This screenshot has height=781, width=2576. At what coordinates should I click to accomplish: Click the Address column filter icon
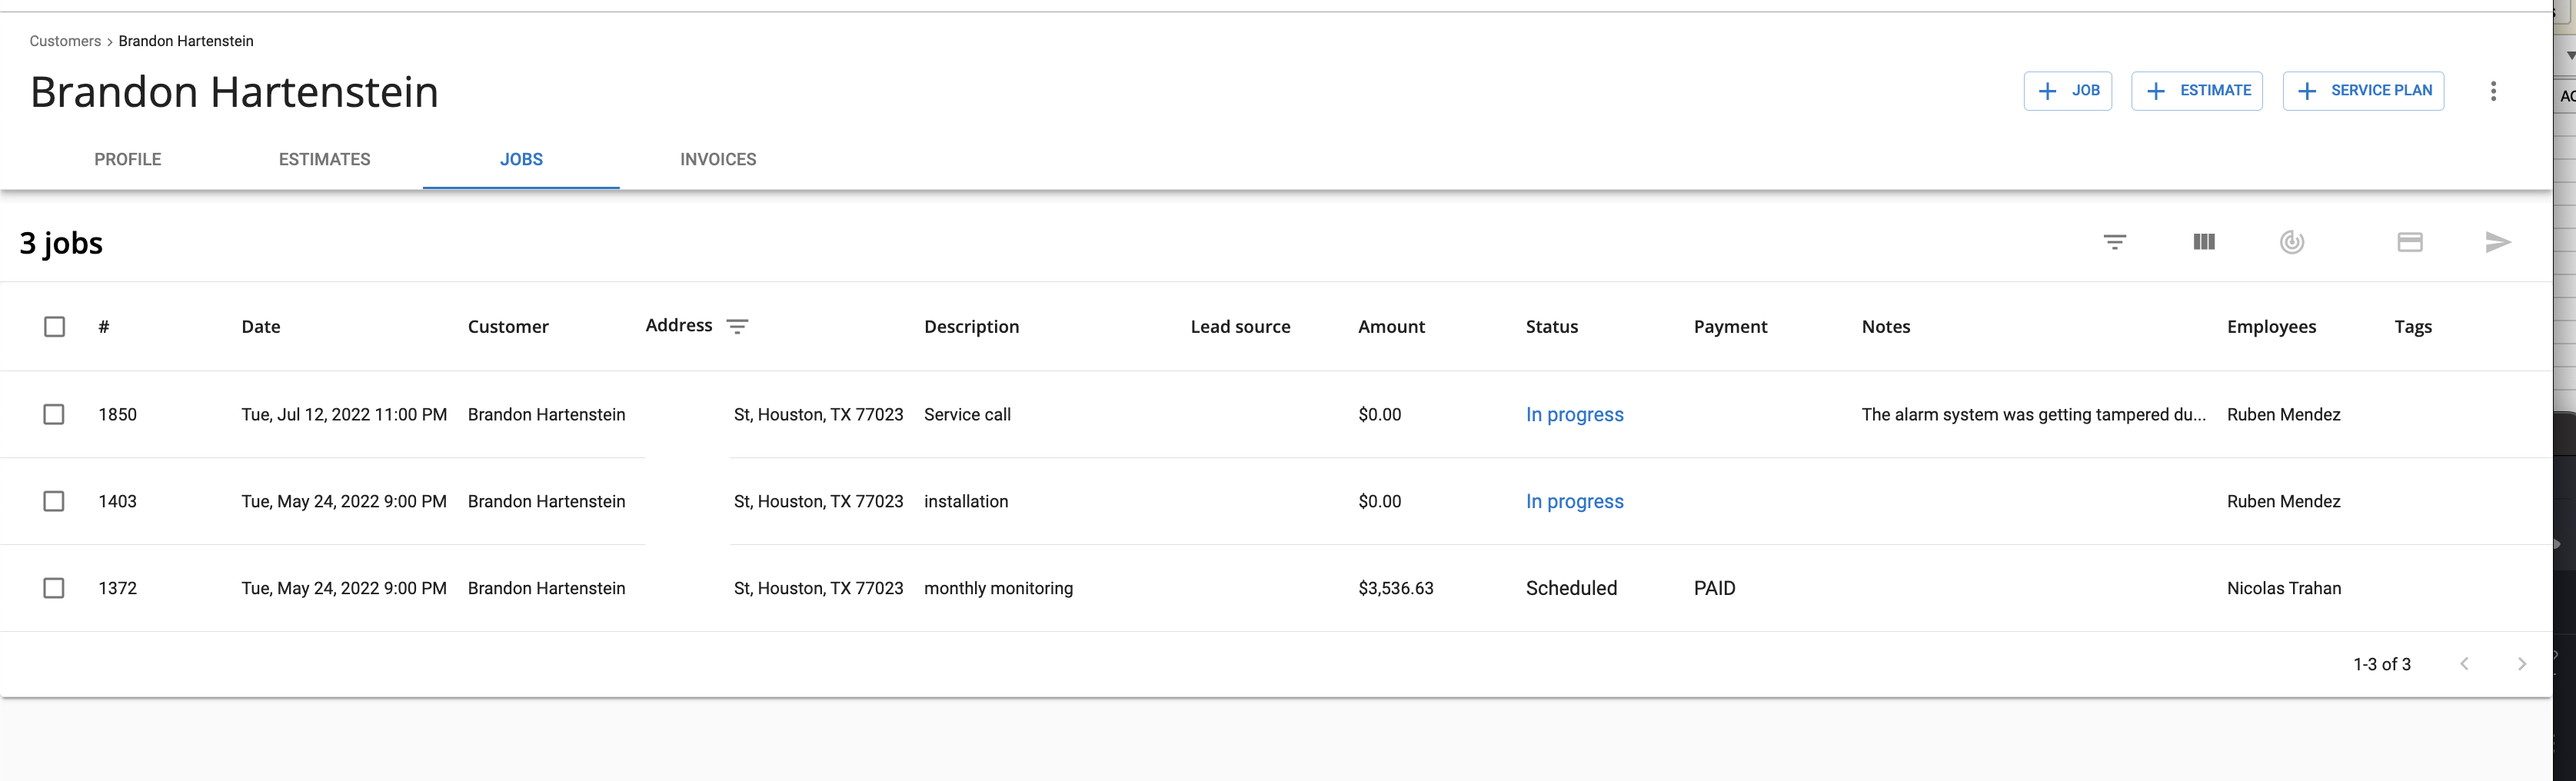pyautogui.click(x=737, y=326)
